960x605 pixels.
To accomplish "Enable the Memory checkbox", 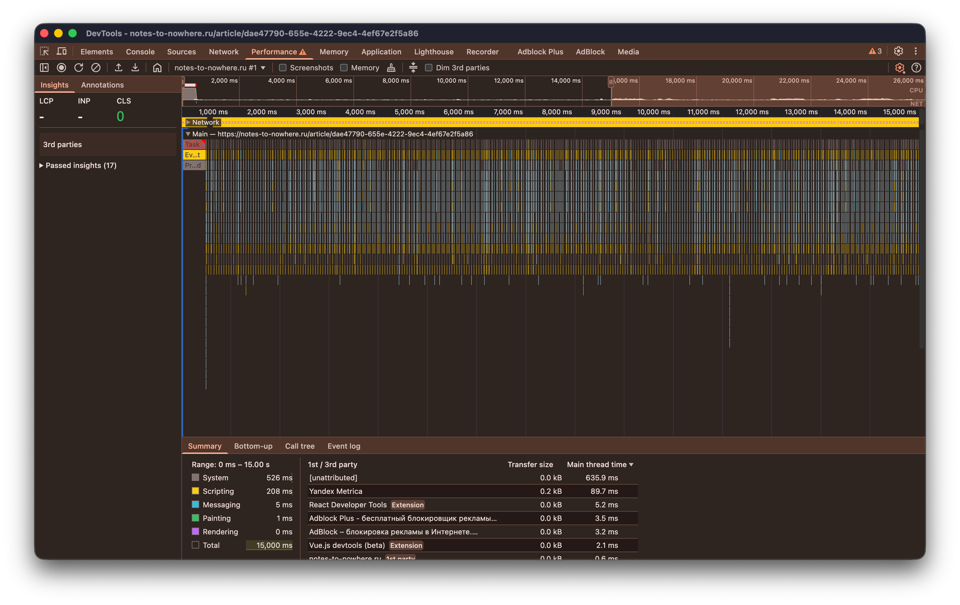I will tap(344, 68).
